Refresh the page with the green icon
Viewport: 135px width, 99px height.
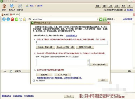pos(16,19)
